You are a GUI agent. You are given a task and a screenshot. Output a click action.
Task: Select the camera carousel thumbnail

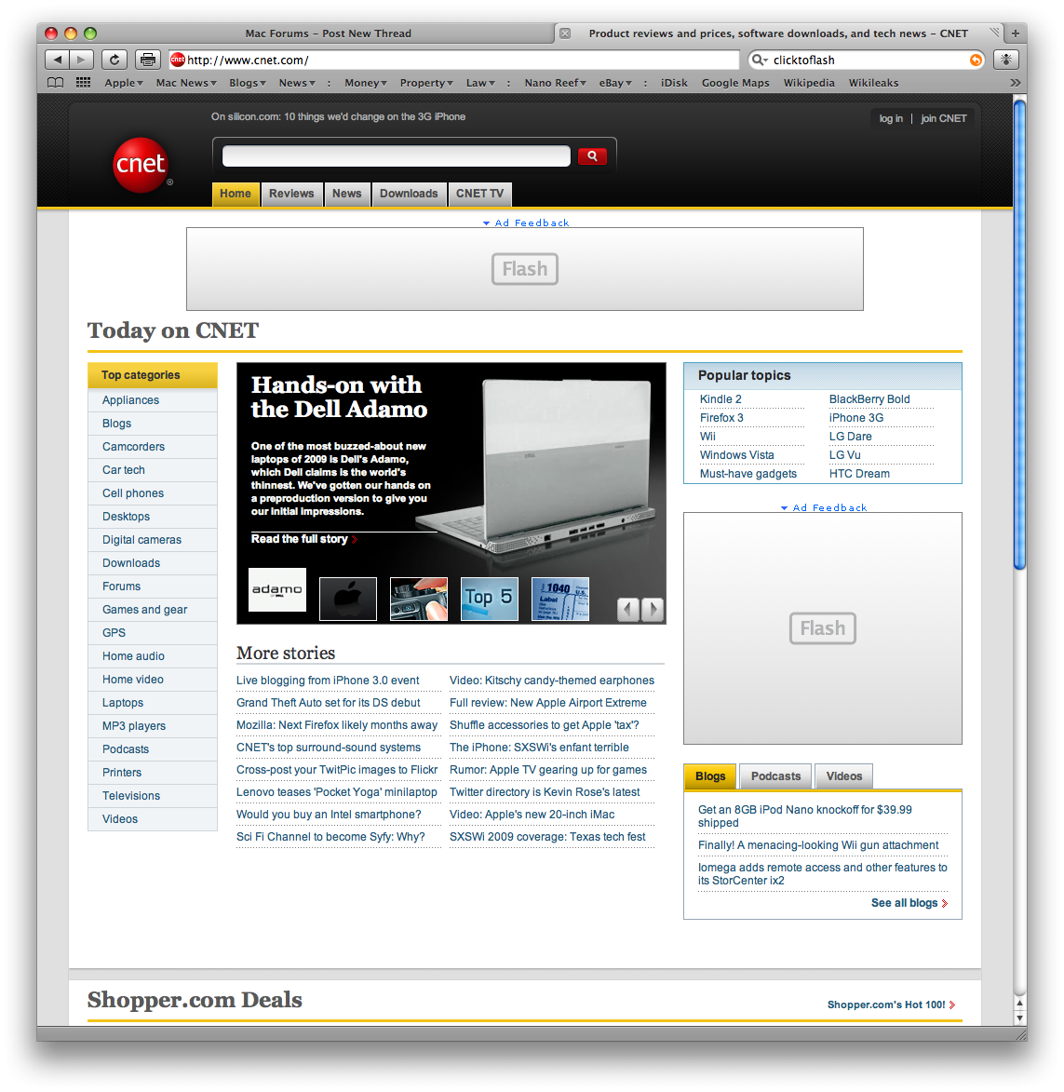pyautogui.click(x=419, y=599)
